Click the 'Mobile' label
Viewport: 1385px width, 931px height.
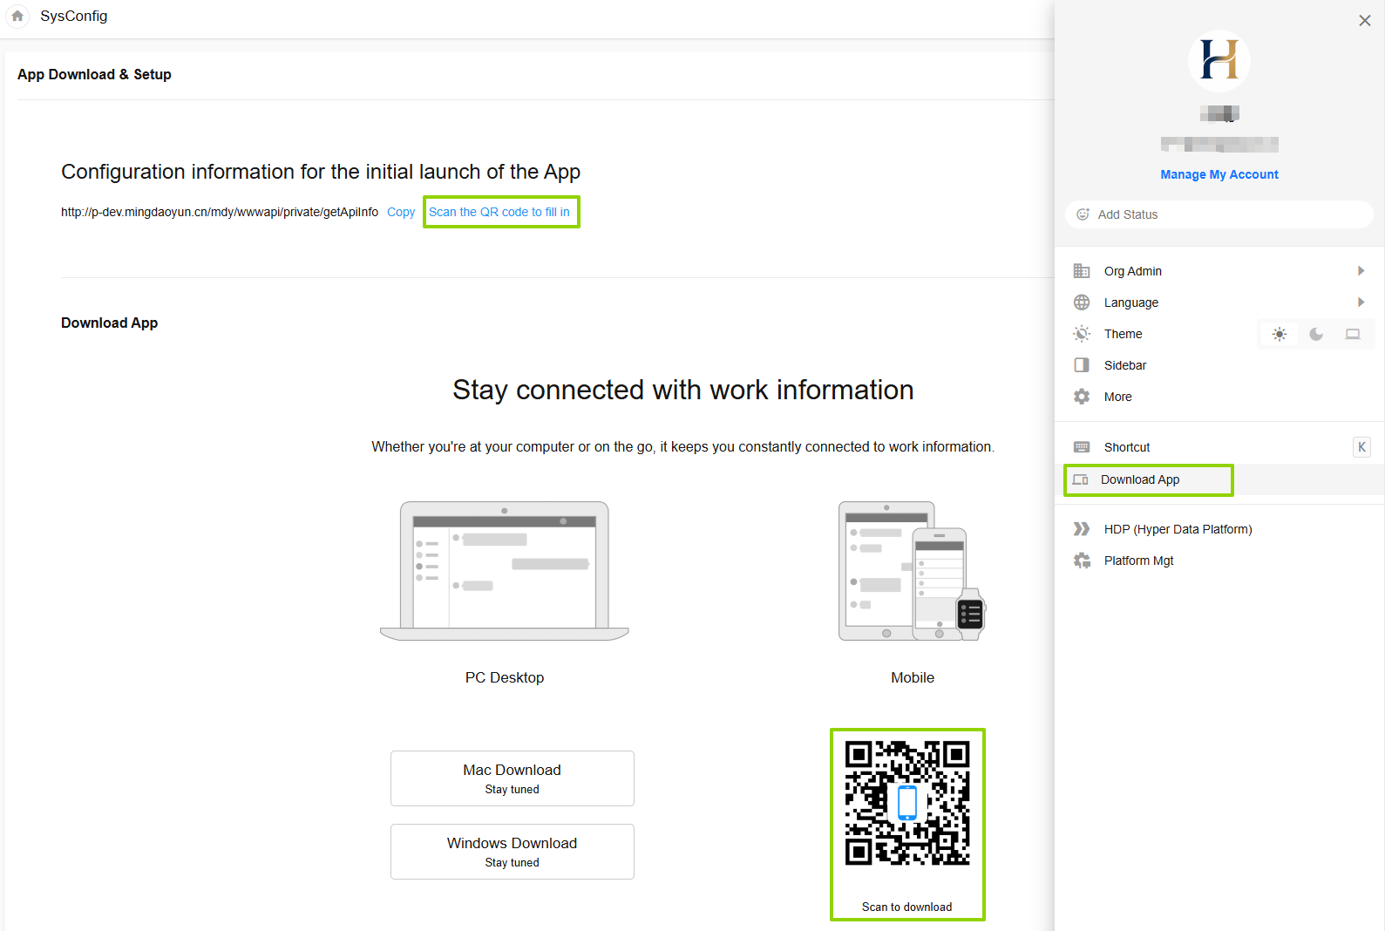click(x=913, y=677)
